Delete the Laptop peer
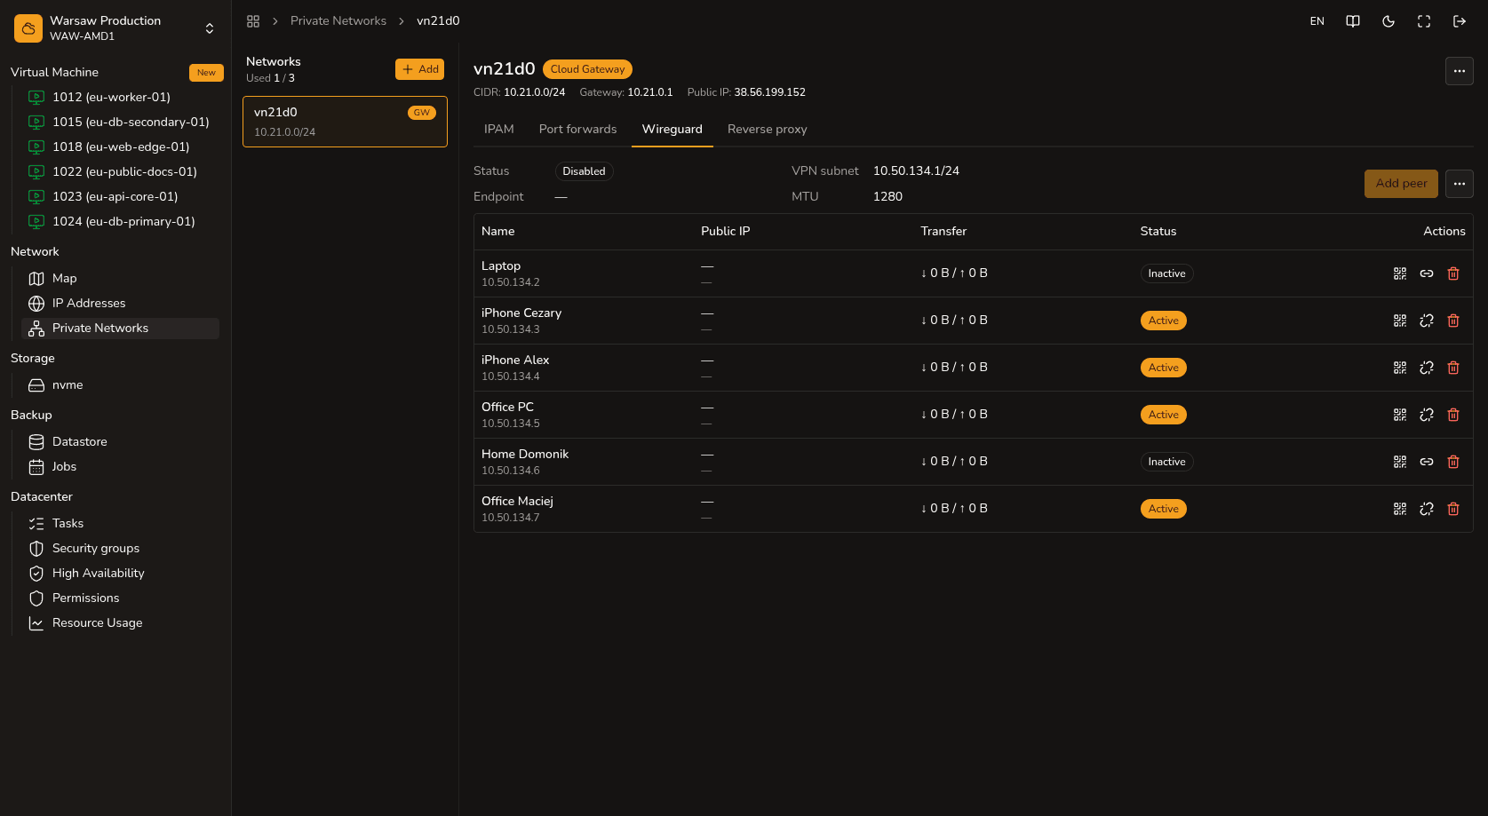 click(x=1453, y=273)
